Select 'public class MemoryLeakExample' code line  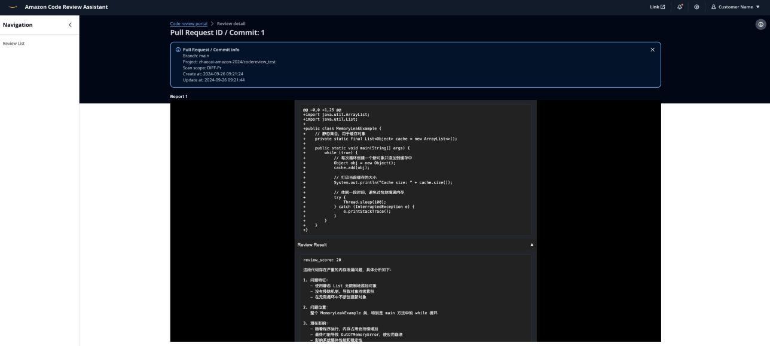tap(342, 128)
